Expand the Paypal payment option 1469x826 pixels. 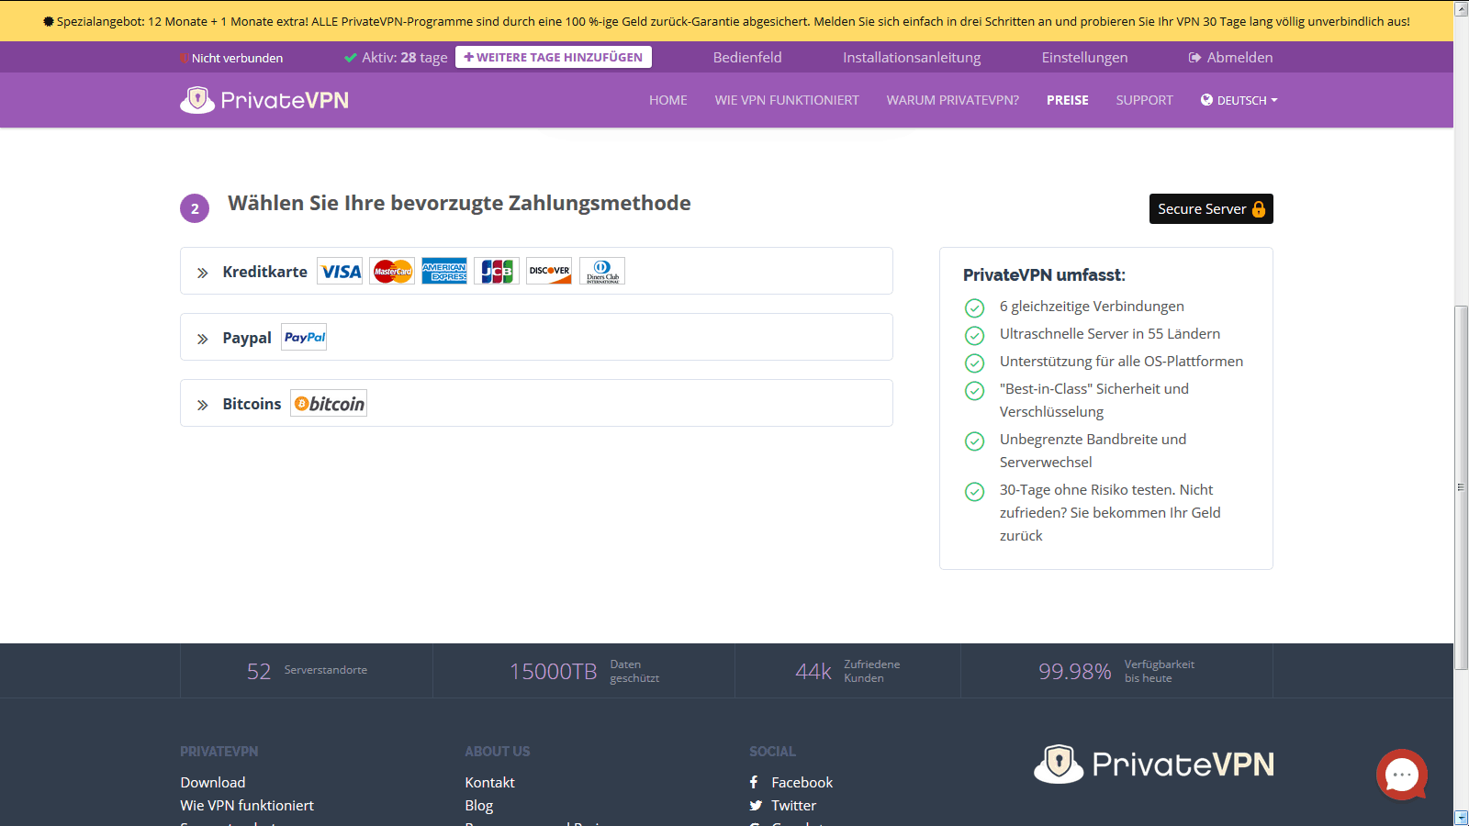(536, 337)
